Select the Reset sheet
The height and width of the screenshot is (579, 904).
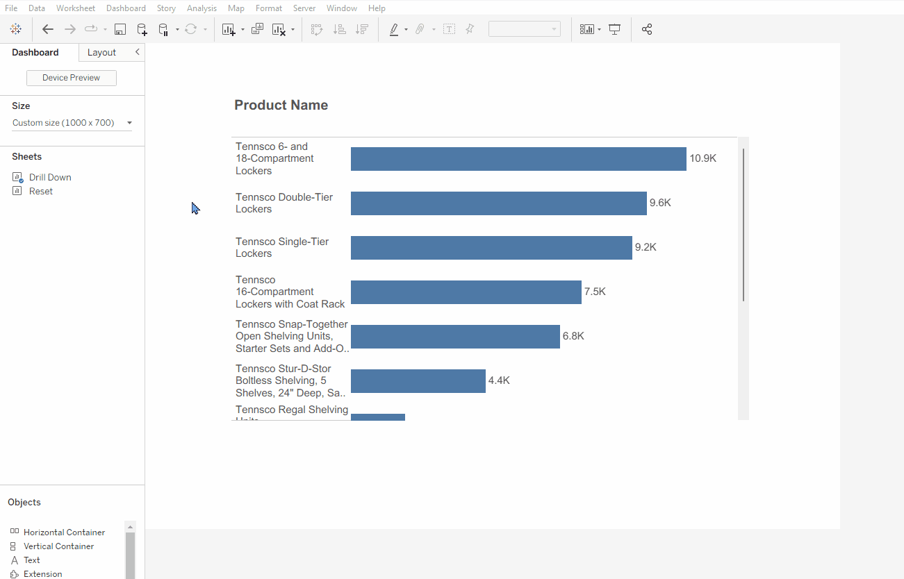point(41,191)
